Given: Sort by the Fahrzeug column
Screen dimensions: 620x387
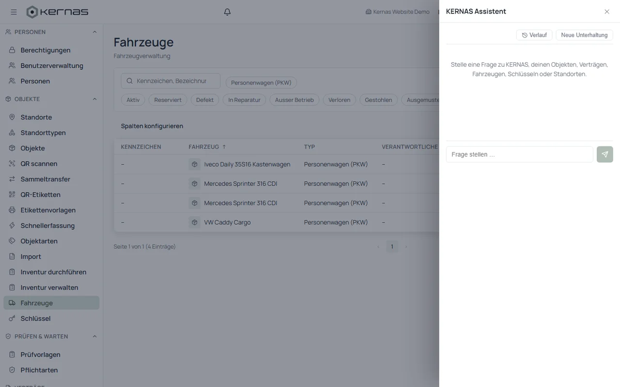Looking at the screenshot, I should [x=207, y=147].
